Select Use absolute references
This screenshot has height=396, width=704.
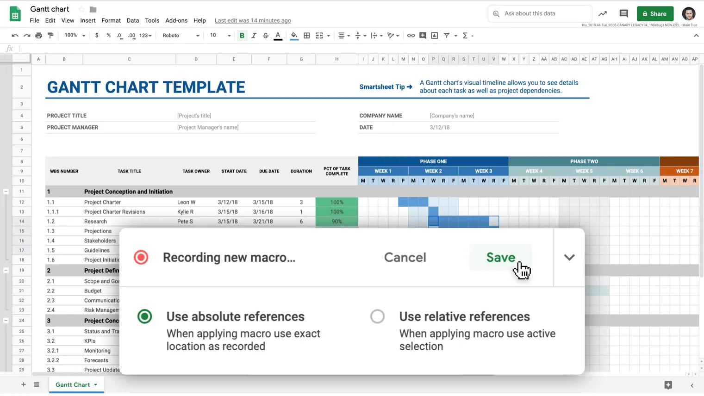(x=144, y=316)
